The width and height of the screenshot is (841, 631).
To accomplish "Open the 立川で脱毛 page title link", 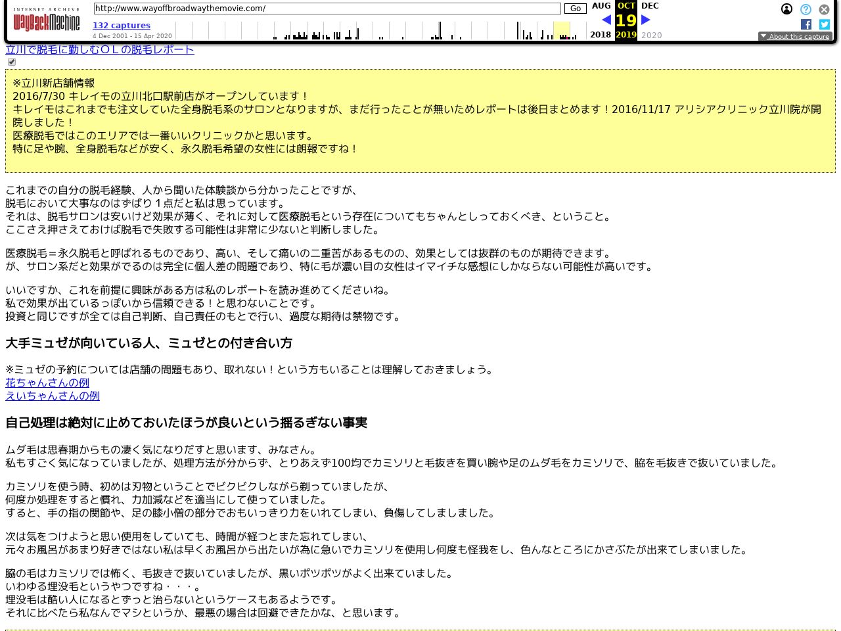I will 100,50.
